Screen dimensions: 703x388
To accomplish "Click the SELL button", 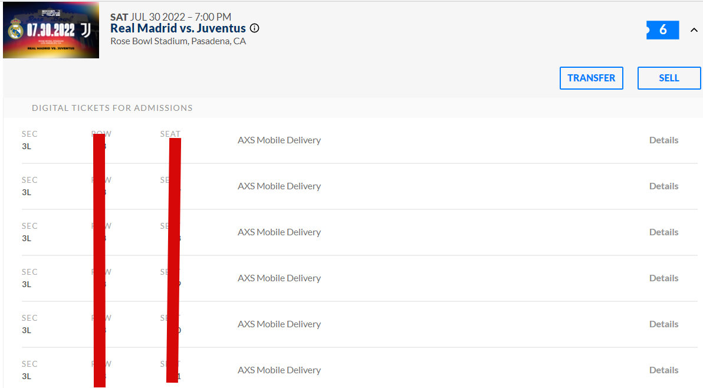I will pos(668,78).
